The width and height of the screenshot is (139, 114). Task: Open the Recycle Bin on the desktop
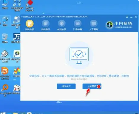pos(5,38)
